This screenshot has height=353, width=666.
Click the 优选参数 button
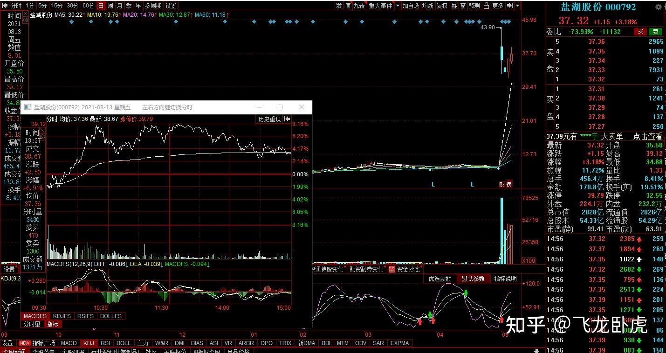click(x=440, y=279)
